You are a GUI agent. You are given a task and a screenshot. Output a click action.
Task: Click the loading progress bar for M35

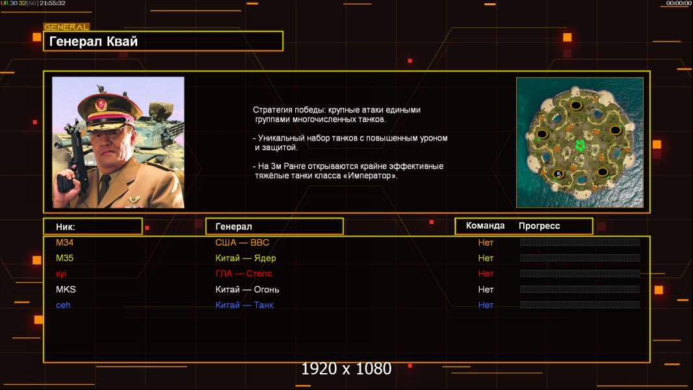[x=580, y=258]
